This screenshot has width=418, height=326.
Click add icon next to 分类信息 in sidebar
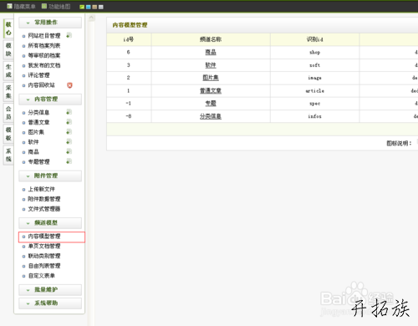(69, 112)
